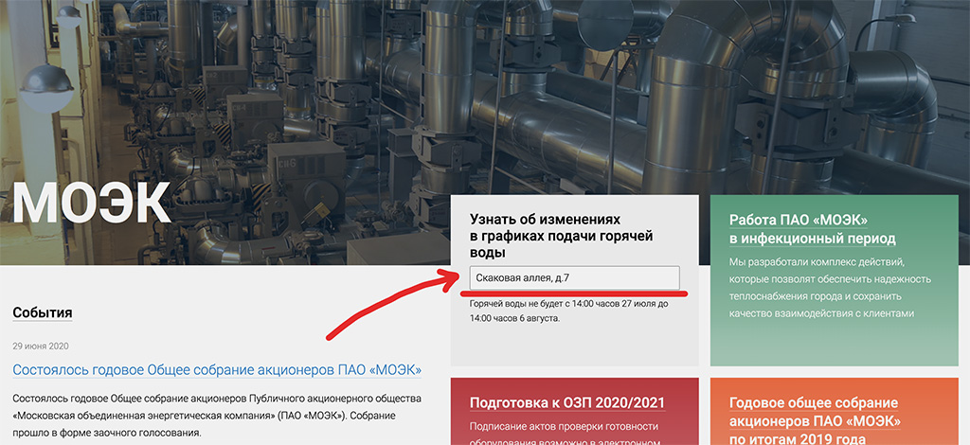970x445 pixels.
Task: Click the МОЭК logo title
Action: (x=92, y=204)
